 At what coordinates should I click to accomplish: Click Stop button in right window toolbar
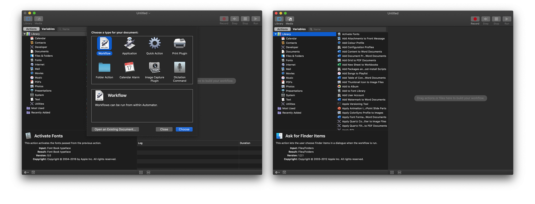tap(496, 19)
